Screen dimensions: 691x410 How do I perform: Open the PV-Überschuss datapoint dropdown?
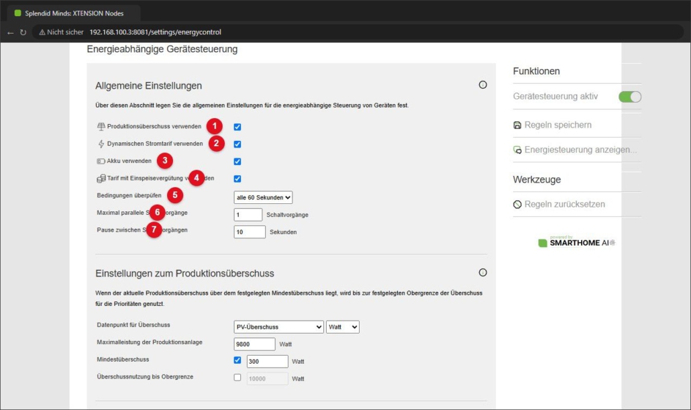click(278, 327)
